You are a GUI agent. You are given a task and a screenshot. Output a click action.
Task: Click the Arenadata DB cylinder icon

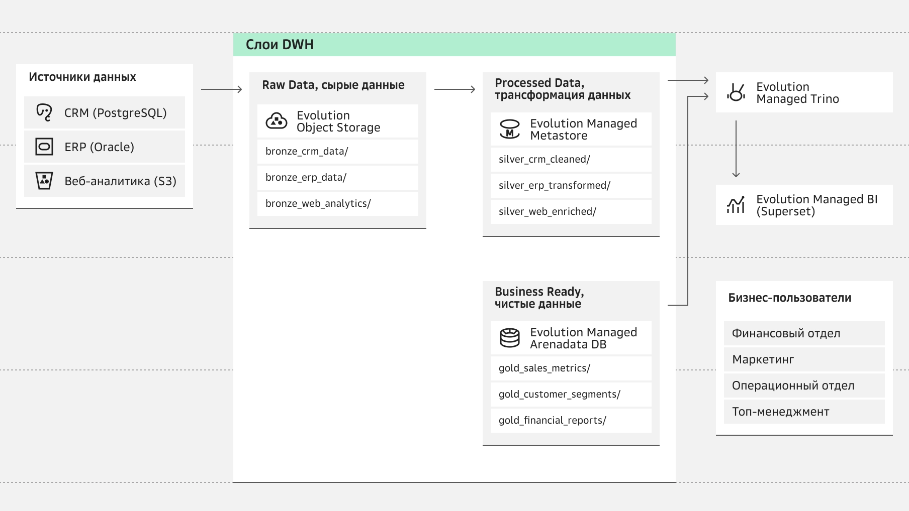[x=509, y=338]
